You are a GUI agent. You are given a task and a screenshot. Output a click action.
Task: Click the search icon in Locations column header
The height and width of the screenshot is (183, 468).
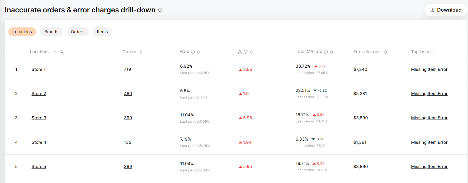coord(62,52)
